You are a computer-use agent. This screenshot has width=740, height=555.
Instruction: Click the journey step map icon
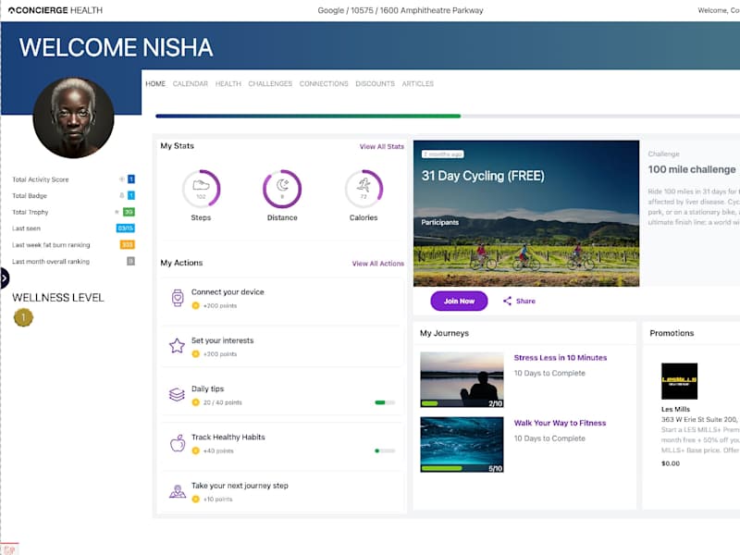click(178, 491)
